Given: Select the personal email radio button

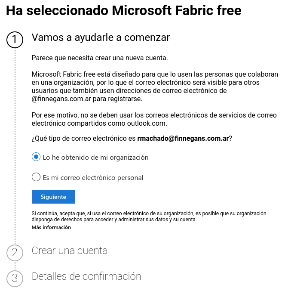Looking at the screenshot, I should coord(36,177).
